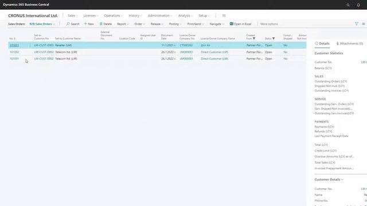Viewport: 367px width, 206px height.
Task: Click Outstanding Orders (LCY) in factbox
Action: [331, 81]
